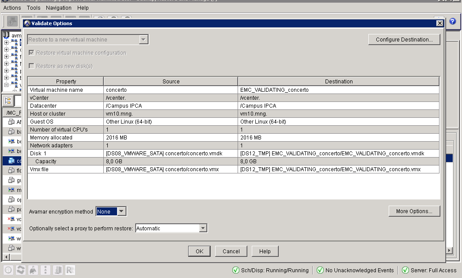The height and width of the screenshot is (278, 462).
Task: Click the blue question mark help icon
Action: (453, 21)
